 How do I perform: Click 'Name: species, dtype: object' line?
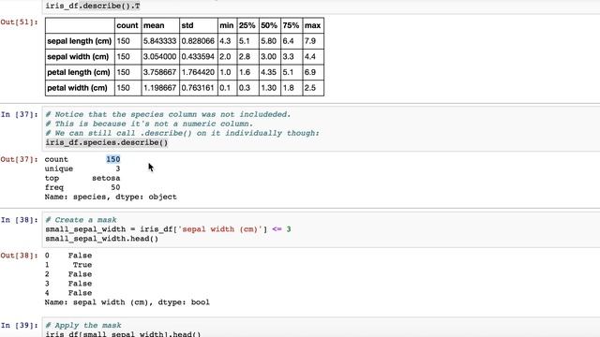pyautogui.click(x=111, y=197)
